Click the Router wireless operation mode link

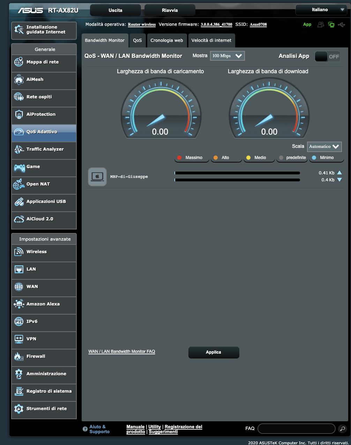142,24
